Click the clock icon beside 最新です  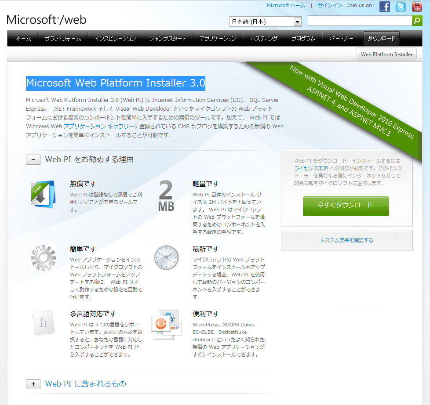pos(166,257)
